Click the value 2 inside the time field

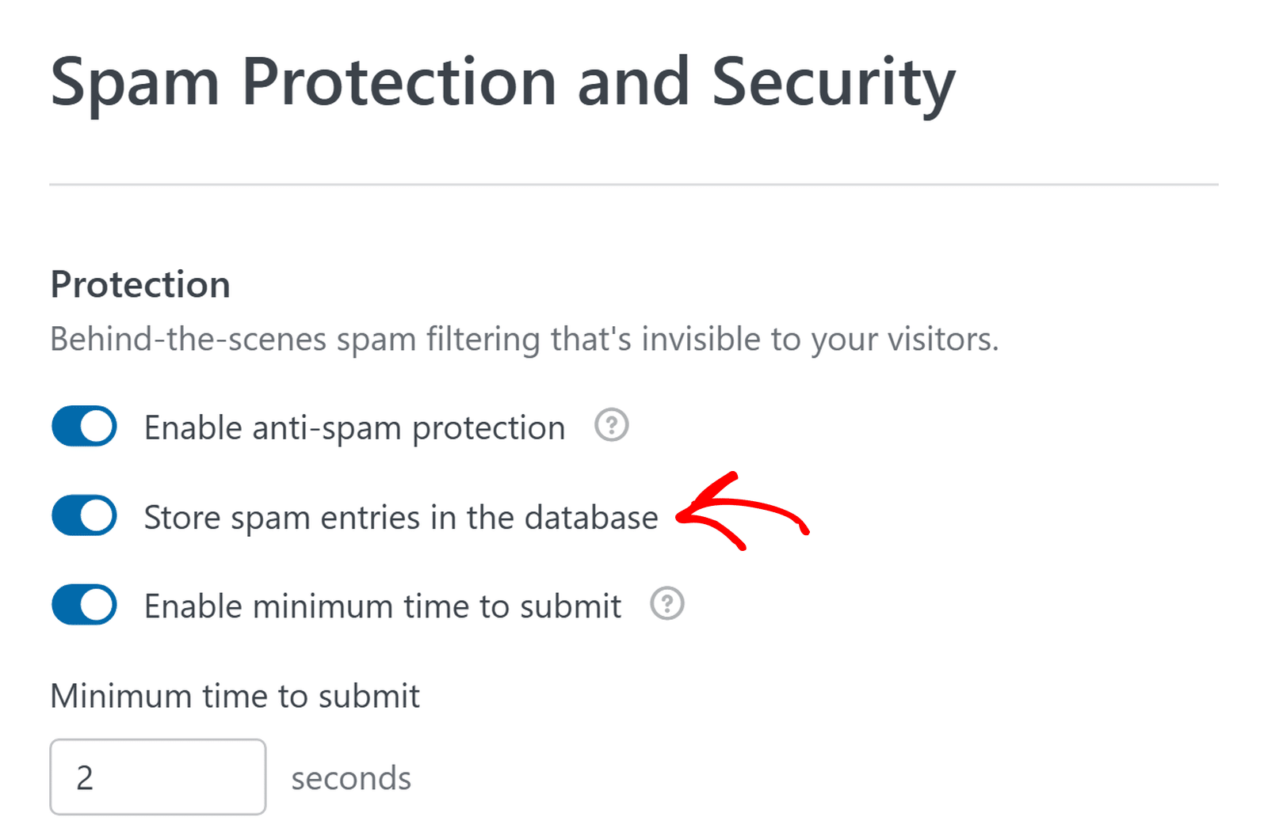(x=85, y=778)
